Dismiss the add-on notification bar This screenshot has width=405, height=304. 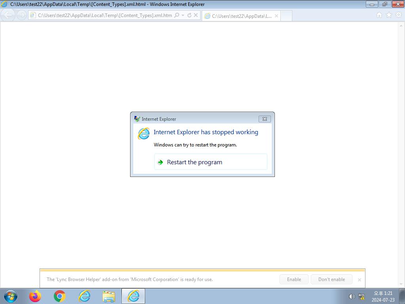pyautogui.click(x=359, y=279)
